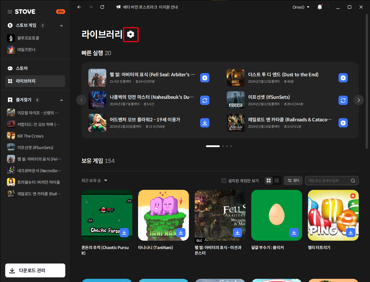Viewport: 370px width, 282px height.
Task: Click the 필터 button
Action: pos(293,181)
